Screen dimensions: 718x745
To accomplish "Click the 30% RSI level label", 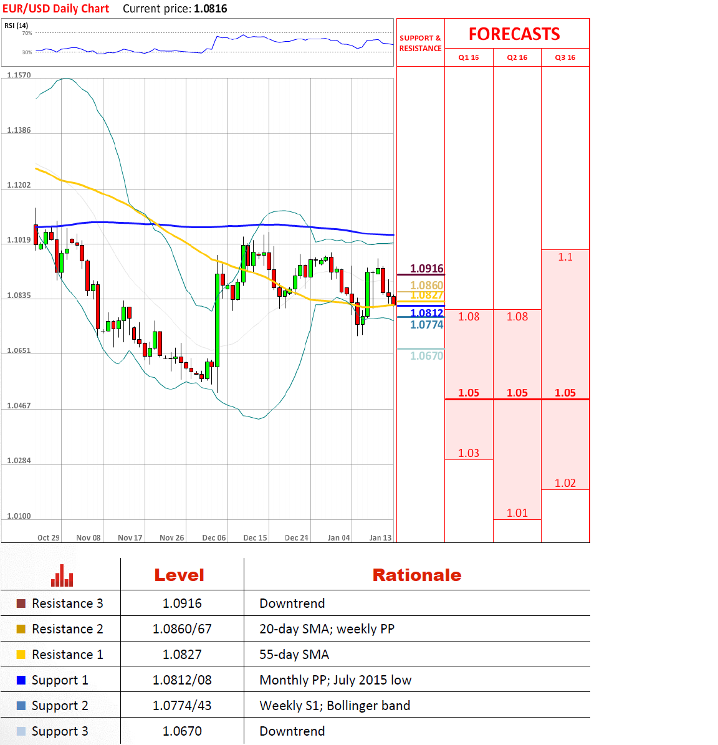I will 27,53.
